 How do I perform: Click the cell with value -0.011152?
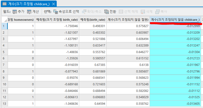175,84
